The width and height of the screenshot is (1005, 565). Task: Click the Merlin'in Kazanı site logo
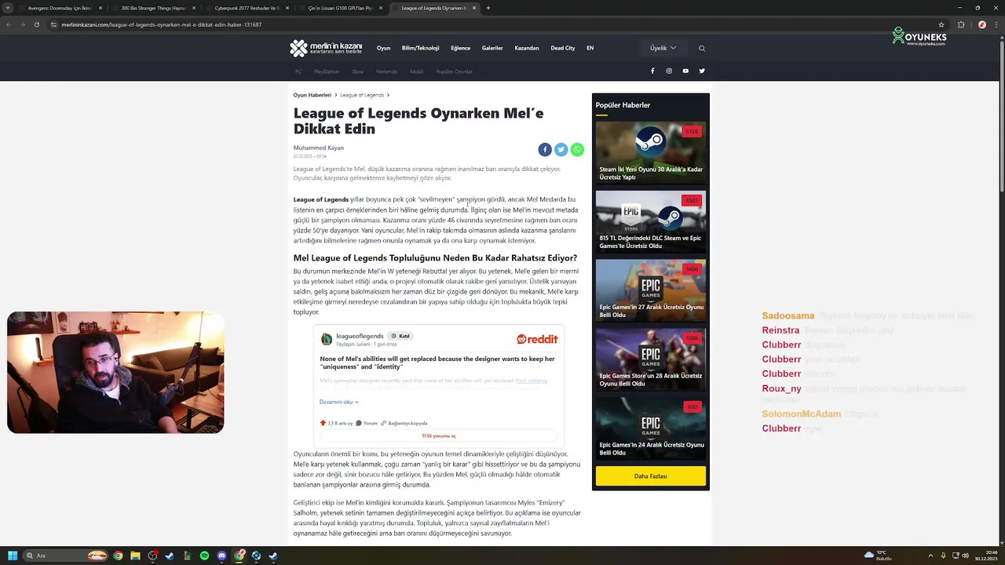point(326,48)
